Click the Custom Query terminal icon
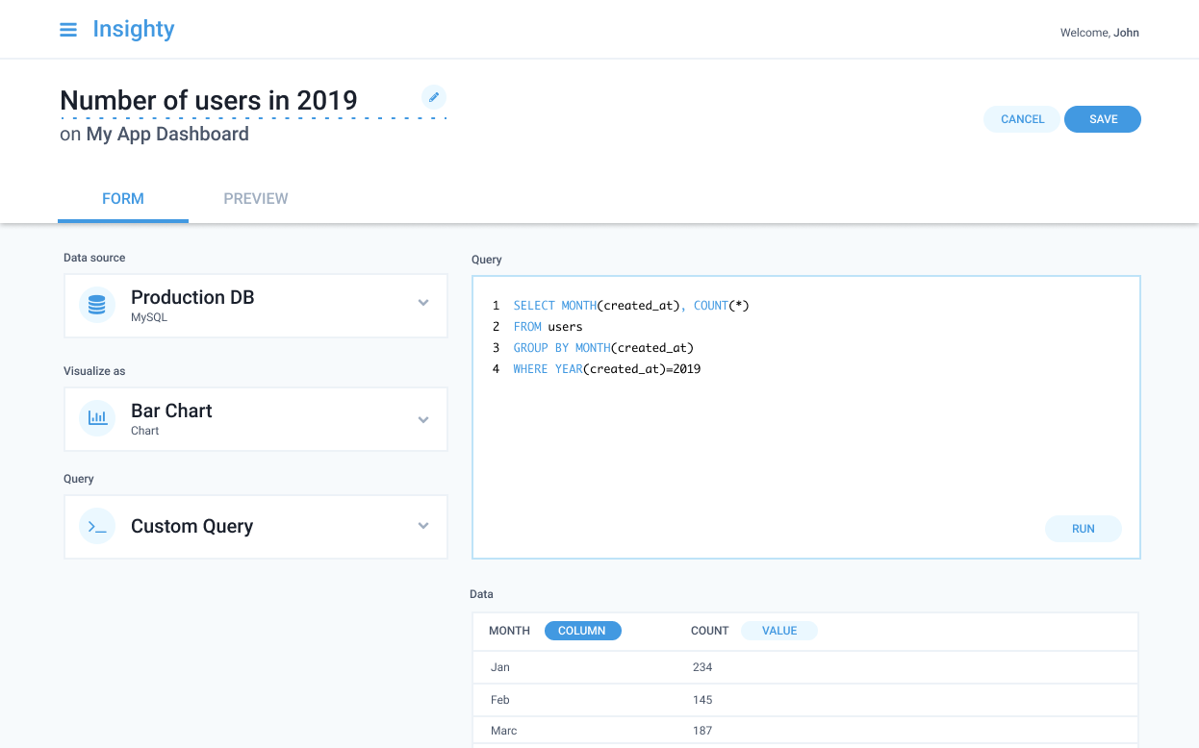The image size is (1199, 748). click(x=96, y=526)
